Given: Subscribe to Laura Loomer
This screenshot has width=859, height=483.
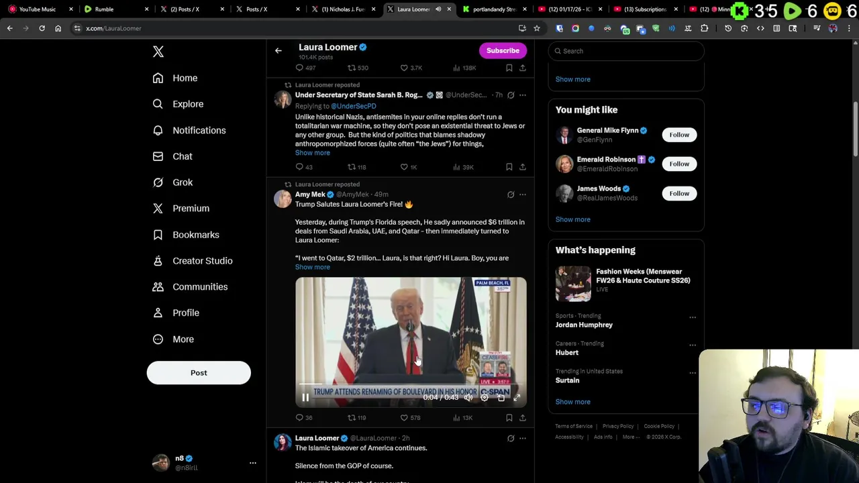Looking at the screenshot, I should tap(503, 50).
